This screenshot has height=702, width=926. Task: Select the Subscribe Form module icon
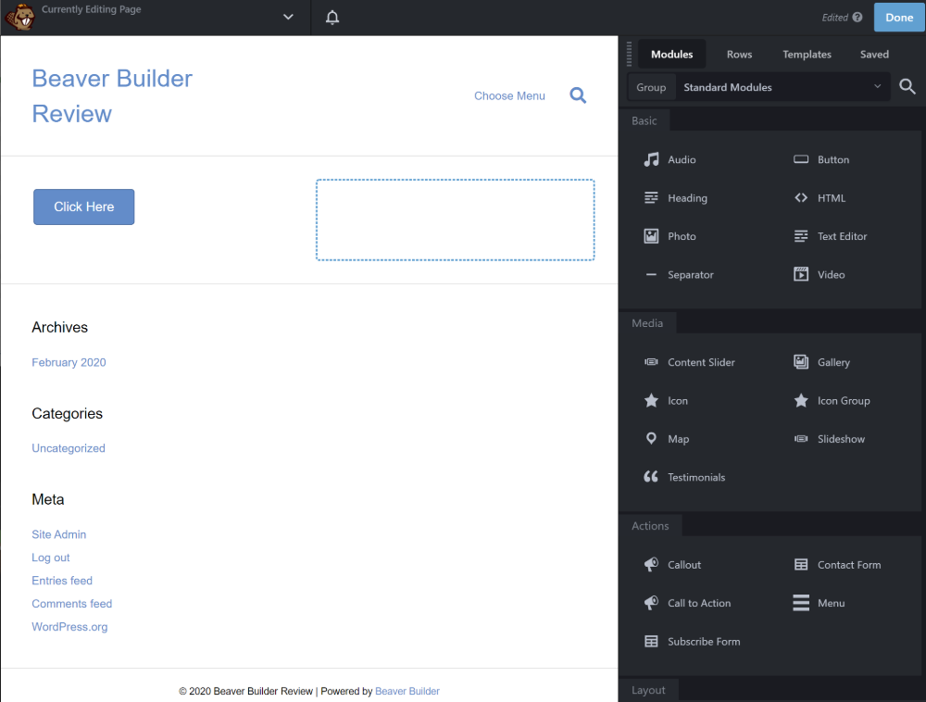[x=651, y=641]
